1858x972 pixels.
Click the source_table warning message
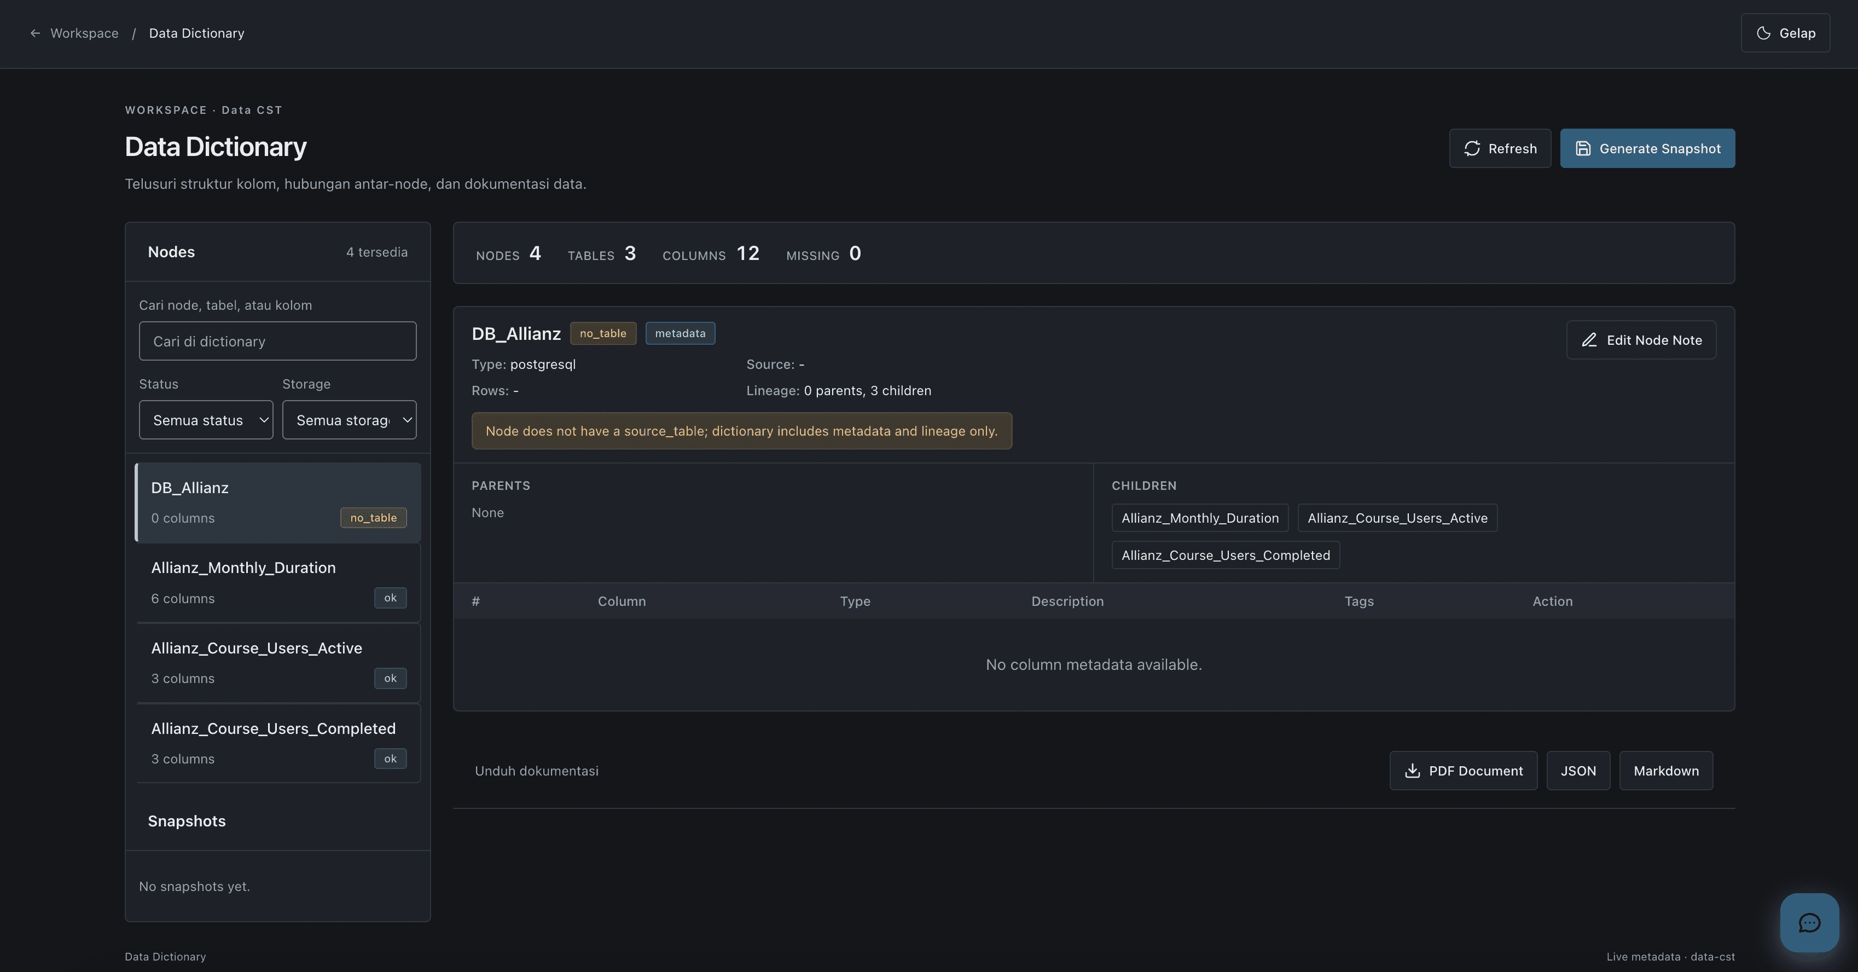(741, 431)
